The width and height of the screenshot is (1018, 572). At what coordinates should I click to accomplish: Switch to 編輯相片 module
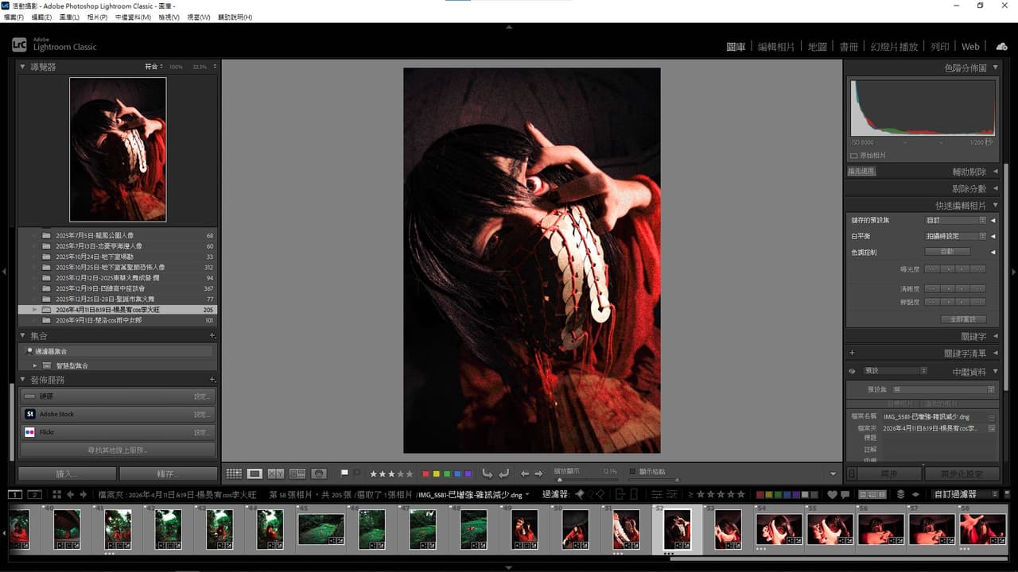(x=776, y=47)
